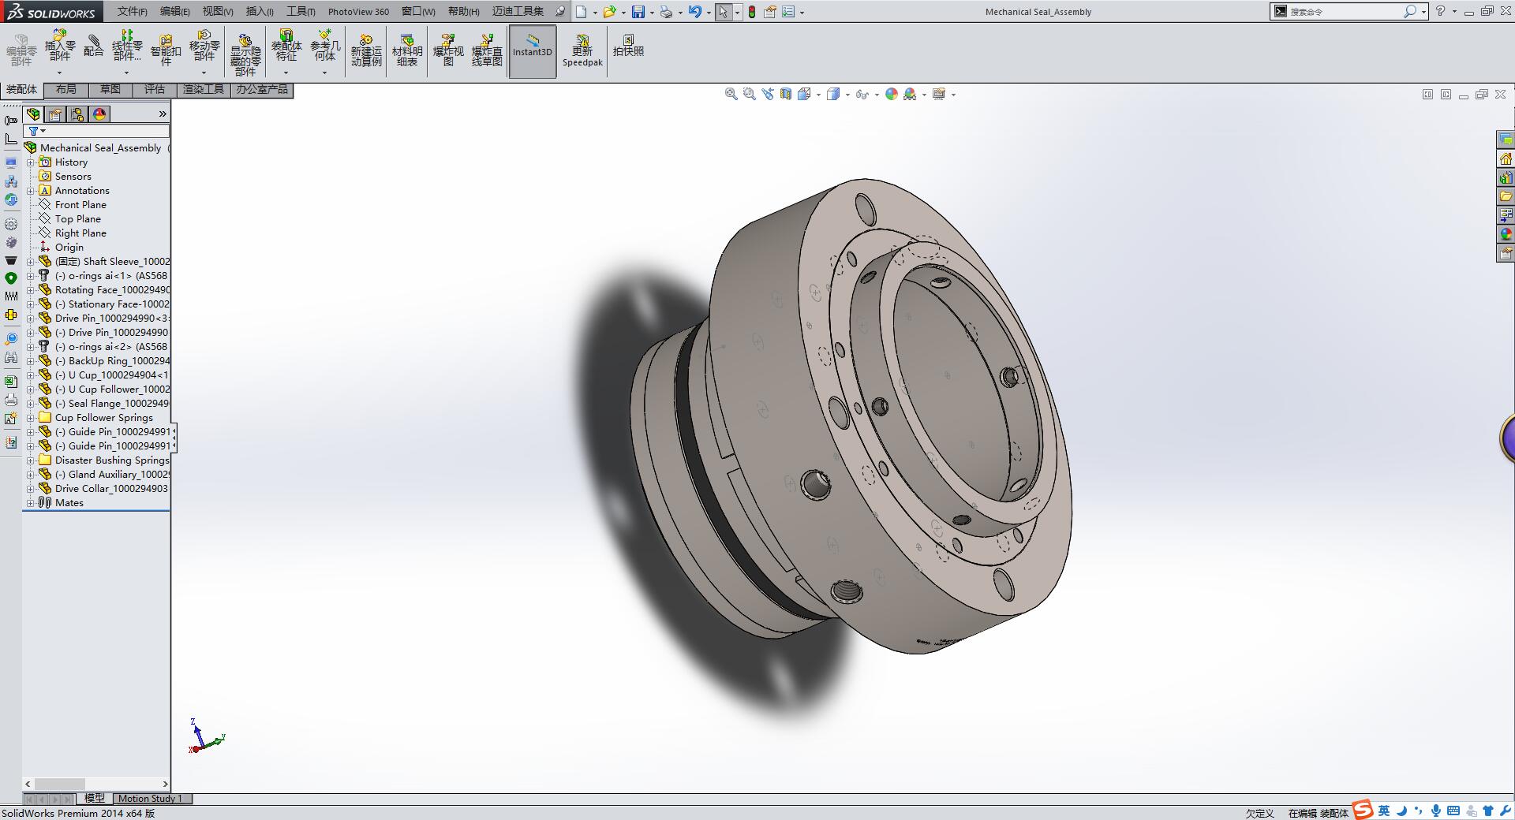
Task: Click Show Hidden Components (显示隐藏的零部件)
Action: point(245,54)
